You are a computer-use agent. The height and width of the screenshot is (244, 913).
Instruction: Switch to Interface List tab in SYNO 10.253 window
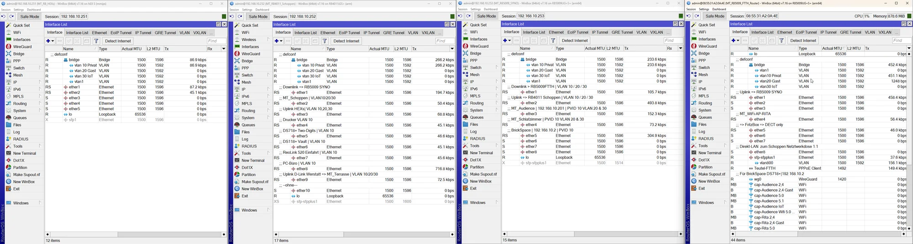coord(534,32)
